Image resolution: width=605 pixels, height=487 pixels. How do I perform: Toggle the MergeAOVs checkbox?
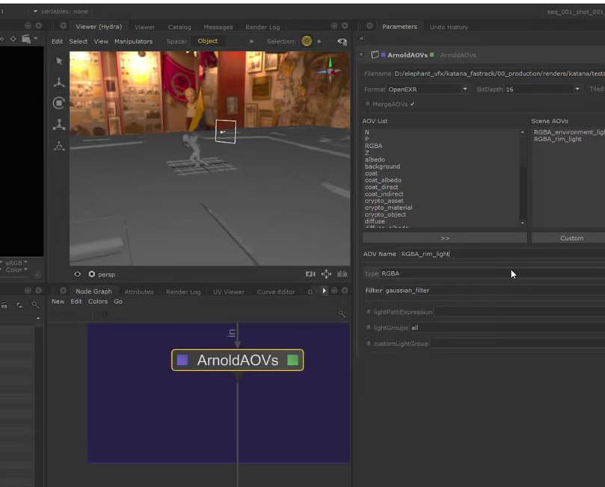coord(412,104)
